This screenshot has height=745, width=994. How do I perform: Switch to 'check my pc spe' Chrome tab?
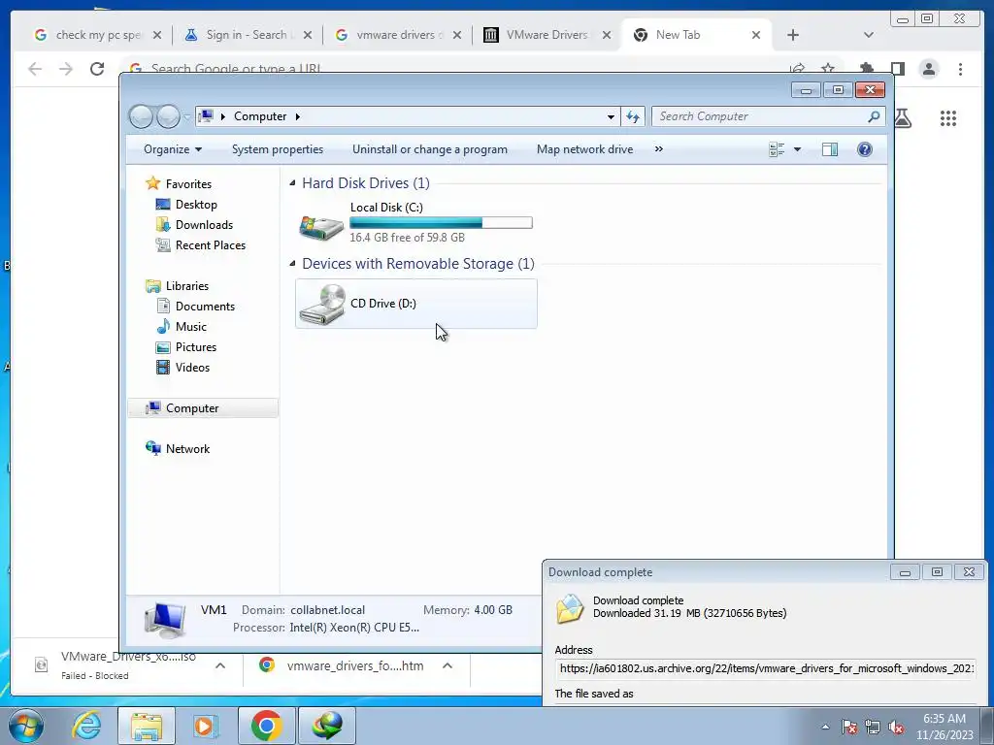(99, 35)
